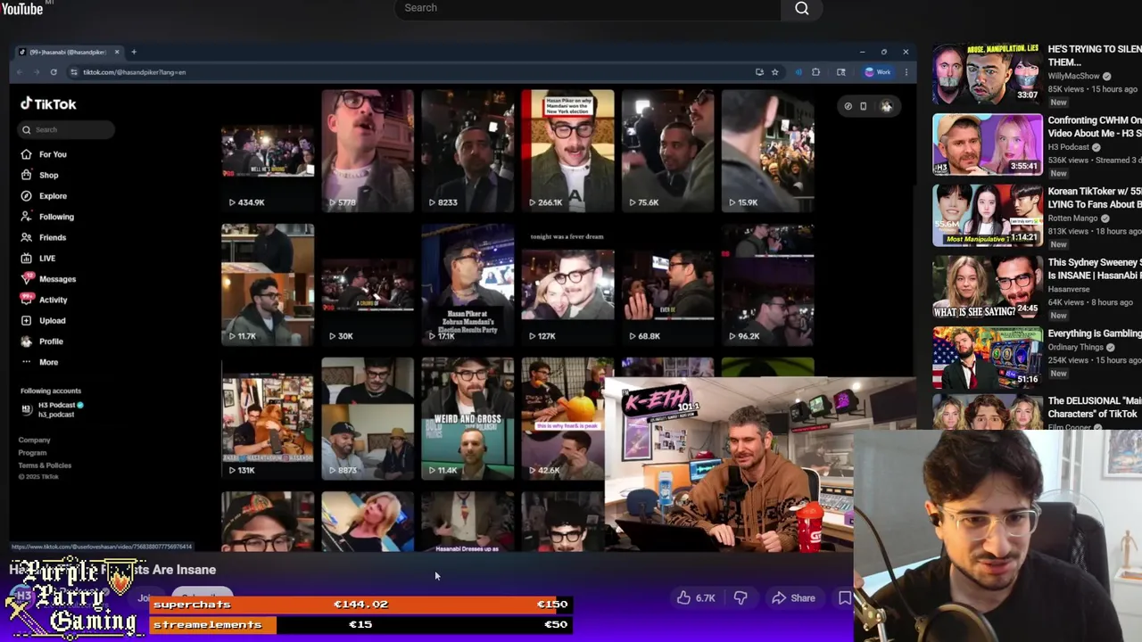
Task: Open the TikTok video with 17.1K views
Action: 468,284
